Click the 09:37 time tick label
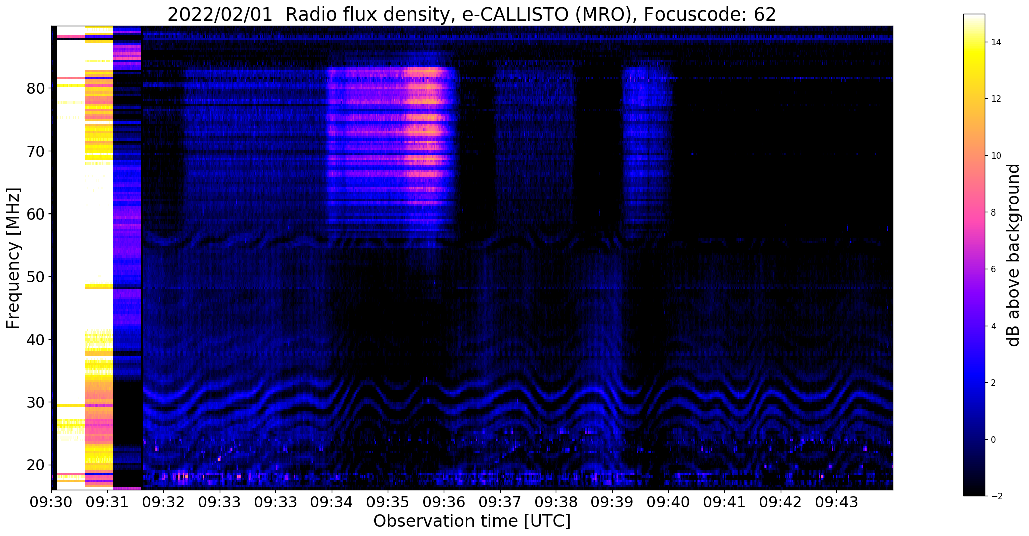The width and height of the screenshot is (1029, 536). coord(500,502)
